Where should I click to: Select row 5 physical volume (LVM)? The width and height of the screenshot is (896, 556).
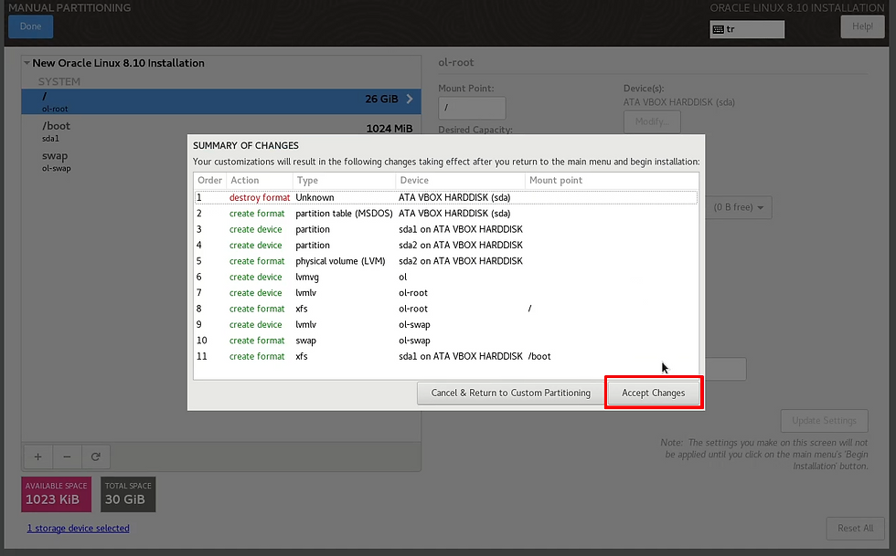[446, 261]
